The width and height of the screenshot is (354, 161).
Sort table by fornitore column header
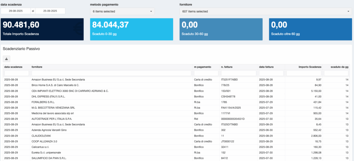pyautogui.click(x=37, y=67)
